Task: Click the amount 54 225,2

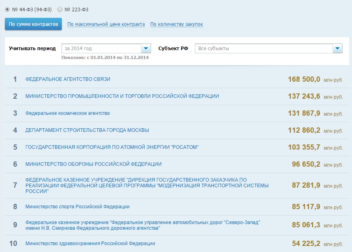Action: tap(306, 244)
